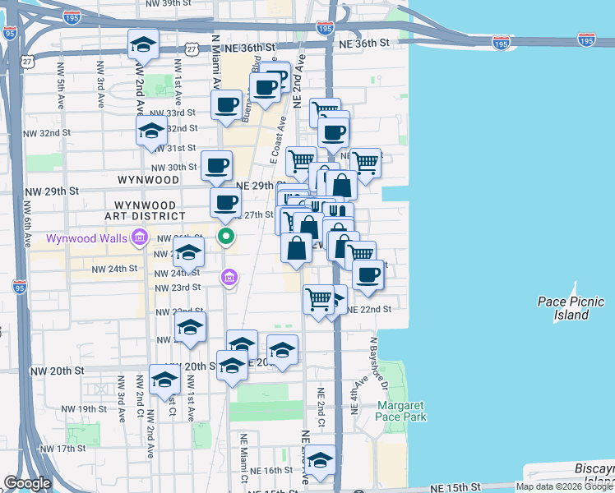
Task: Click the Wynwood Walls label
Action: (86, 238)
